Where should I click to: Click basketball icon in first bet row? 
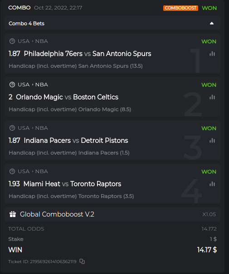point(12,41)
